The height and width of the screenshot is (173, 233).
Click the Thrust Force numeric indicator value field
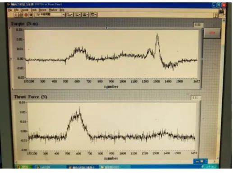(196, 98)
